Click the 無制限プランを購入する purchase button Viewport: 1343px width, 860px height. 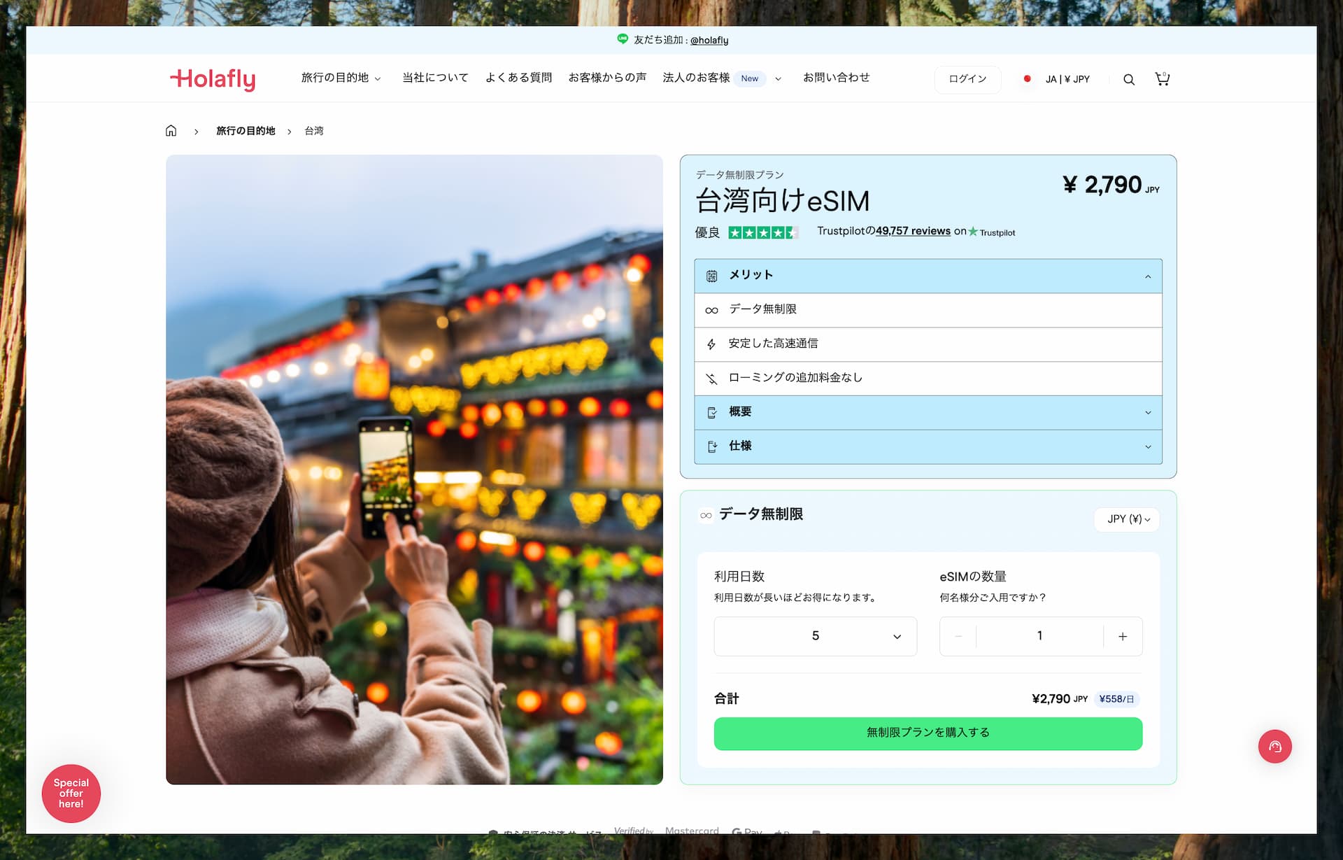click(928, 733)
